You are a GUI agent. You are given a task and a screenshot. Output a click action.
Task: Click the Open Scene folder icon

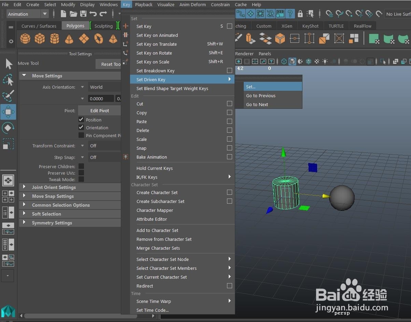click(74, 14)
